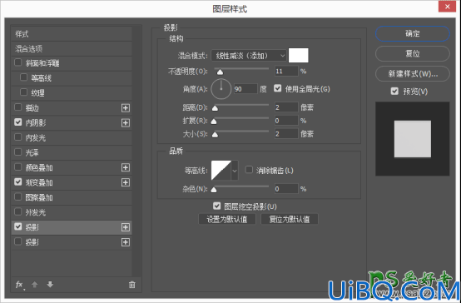Click the 复位为默认值 button
This screenshot has height=303, width=461.
coord(290,219)
